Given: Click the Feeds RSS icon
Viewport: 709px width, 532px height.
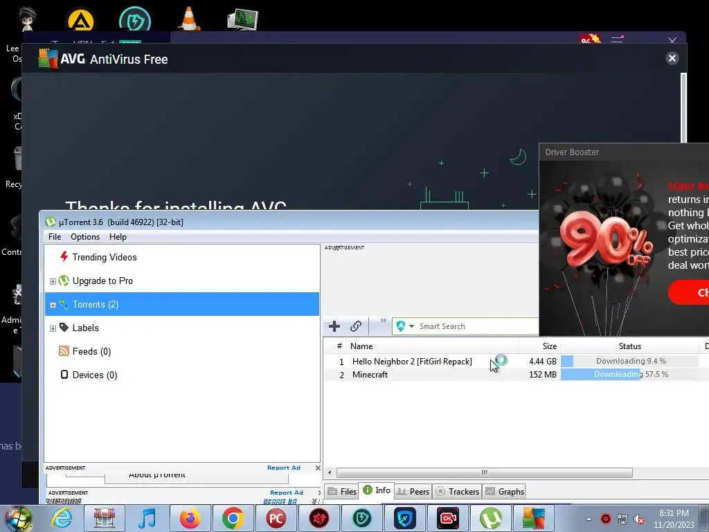Looking at the screenshot, I should [x=64, y=351].
